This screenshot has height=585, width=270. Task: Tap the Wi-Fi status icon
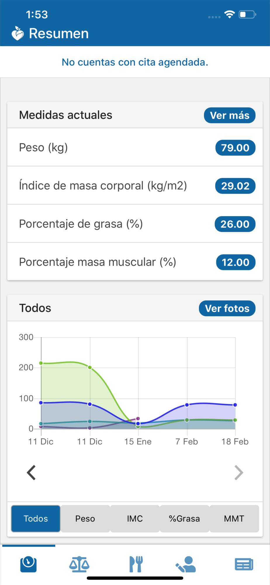click(229, 14)
